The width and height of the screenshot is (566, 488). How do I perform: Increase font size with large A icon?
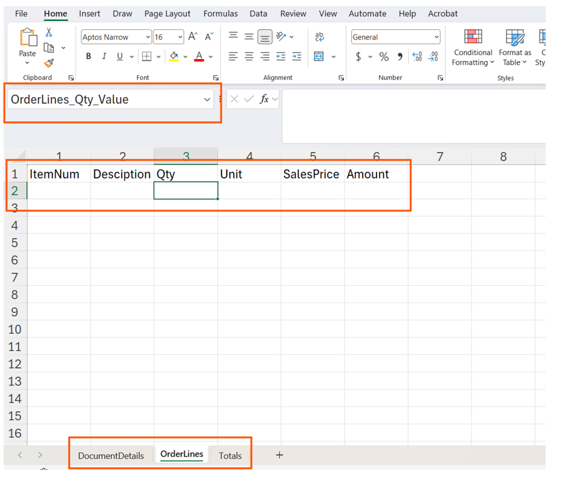(193, 37)
